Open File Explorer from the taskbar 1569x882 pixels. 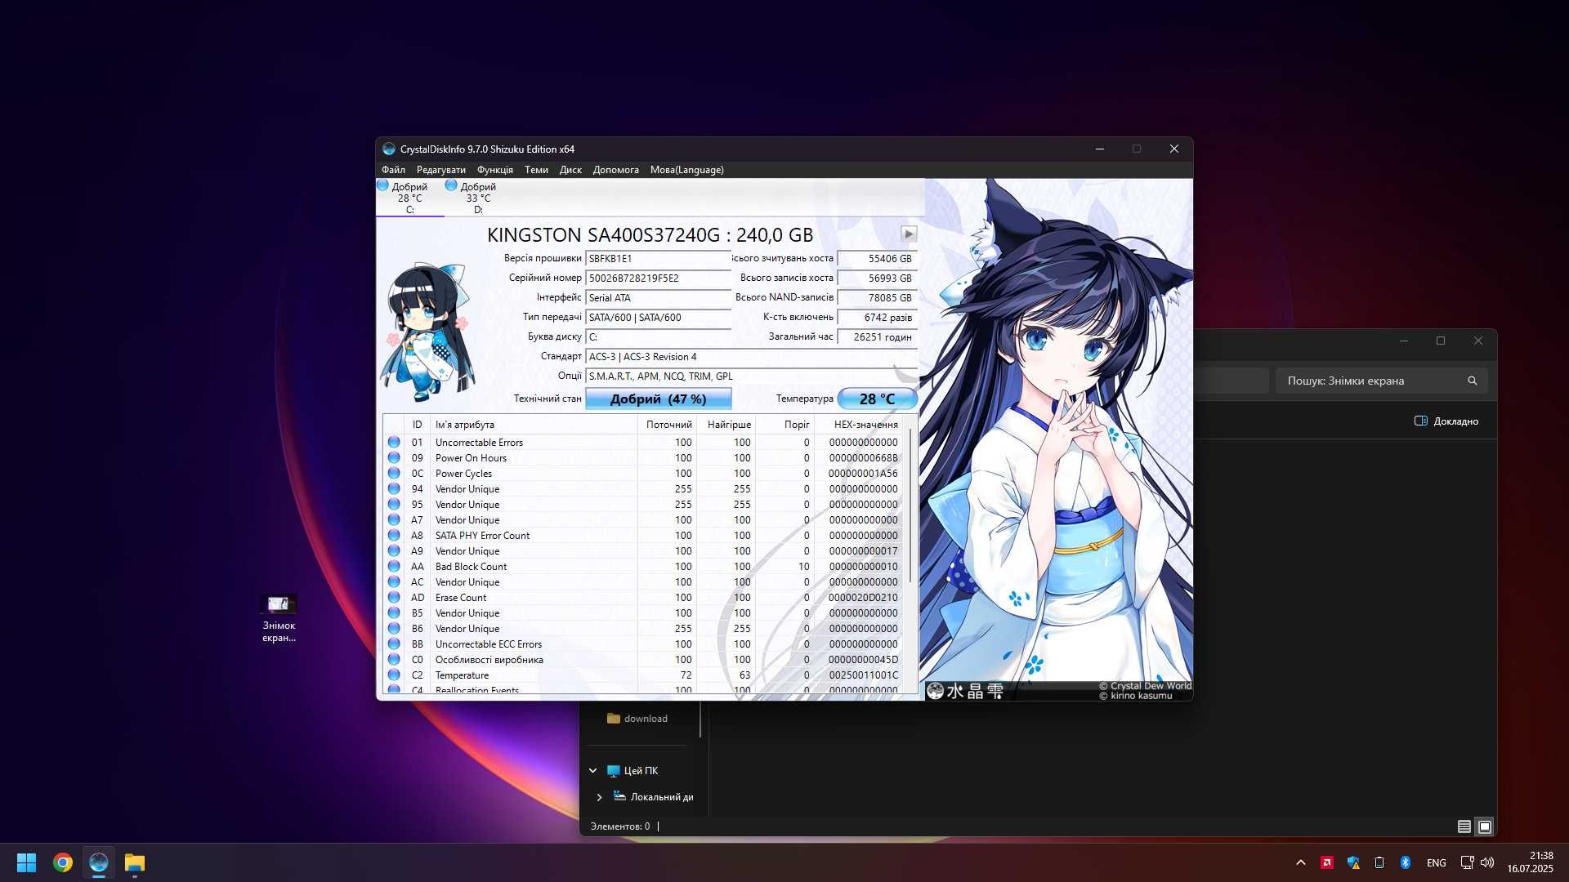coord(135,862)
